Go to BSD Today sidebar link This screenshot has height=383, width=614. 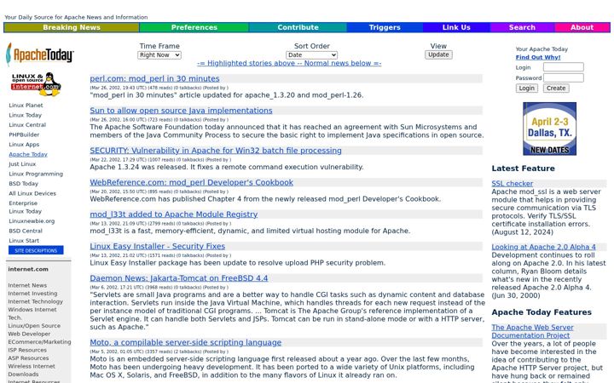pyautogui.click(x=24, y=184)
